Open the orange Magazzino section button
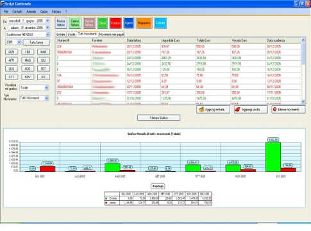This screenshot has height=231, width=311. click(x=144, y=23)
